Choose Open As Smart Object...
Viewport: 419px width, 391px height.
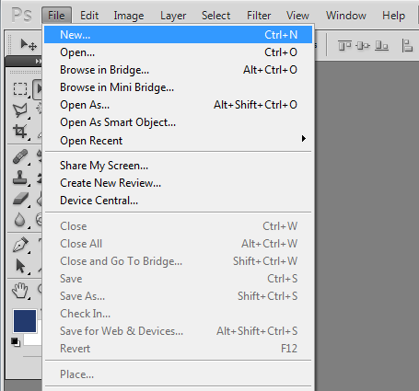point(179,122)
